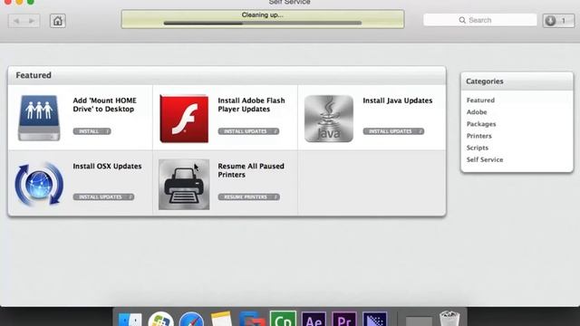
Task: Open Finder from the Dock
Action: (130, 320)
